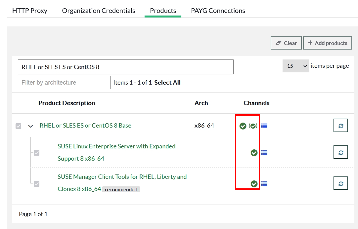The height and width of the screenshot is (229, 358).
Task: Show channels for Expanded Support 8 x86_64
Action: click(x=264, y=153)
